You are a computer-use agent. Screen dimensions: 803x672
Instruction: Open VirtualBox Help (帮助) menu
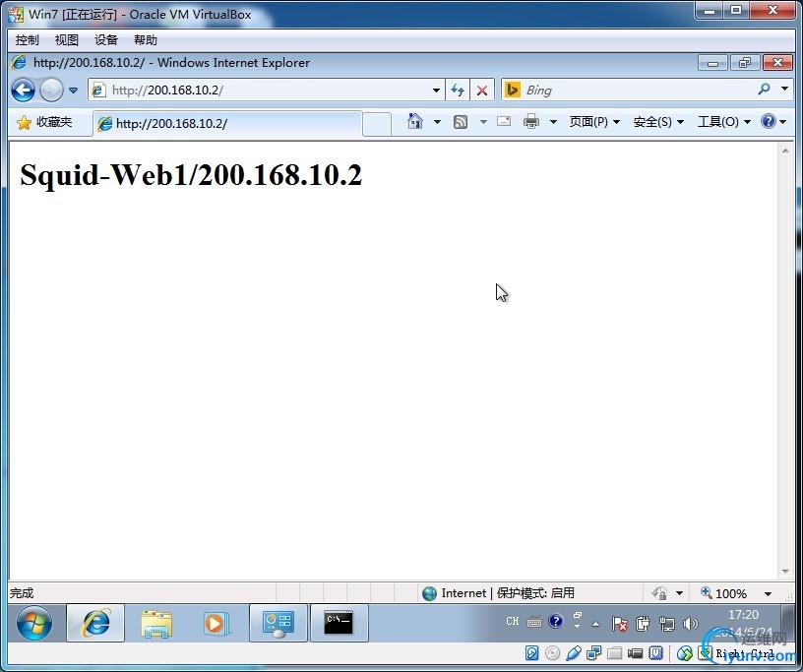(x=146, y=40)
